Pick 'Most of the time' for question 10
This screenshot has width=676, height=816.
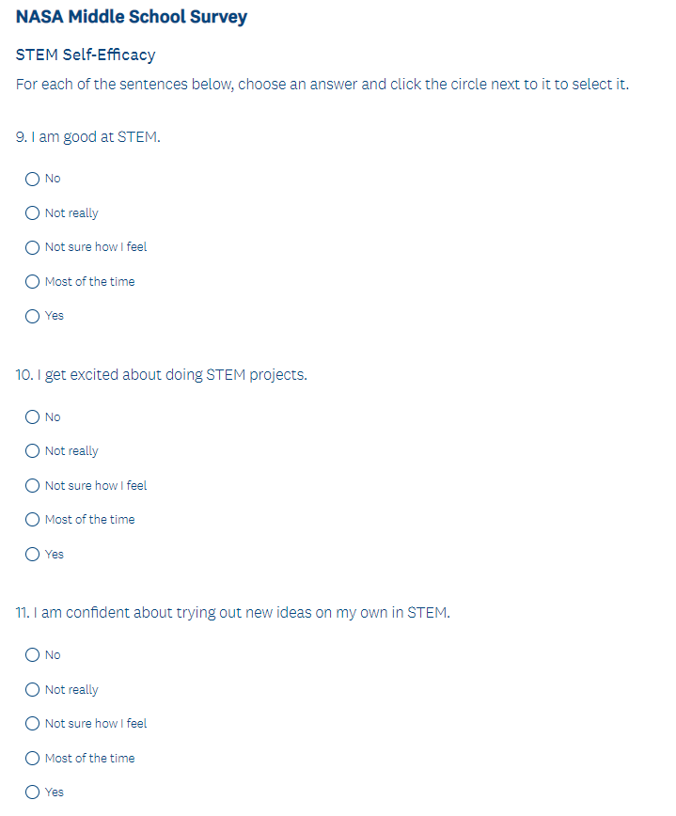coord(33,519)
